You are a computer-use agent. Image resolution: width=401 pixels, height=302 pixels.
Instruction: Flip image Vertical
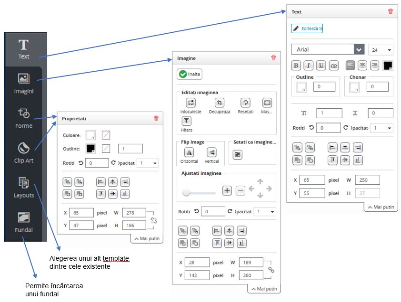(212, 152)
